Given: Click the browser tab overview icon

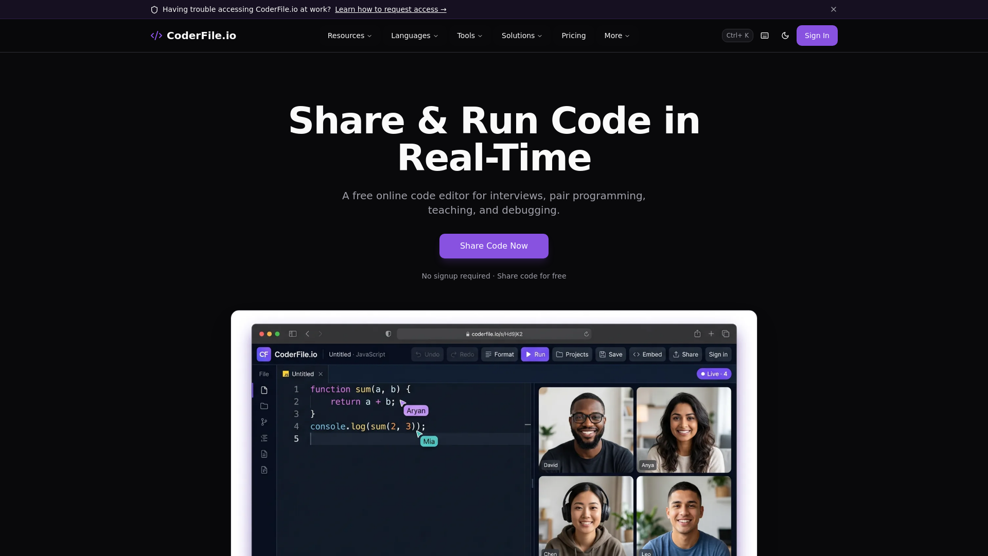Looking at the screenshot, I should [726, 334].
